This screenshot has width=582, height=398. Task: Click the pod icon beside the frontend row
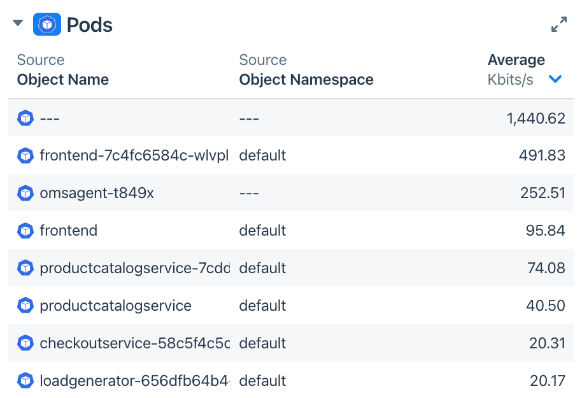click(25, 231)
